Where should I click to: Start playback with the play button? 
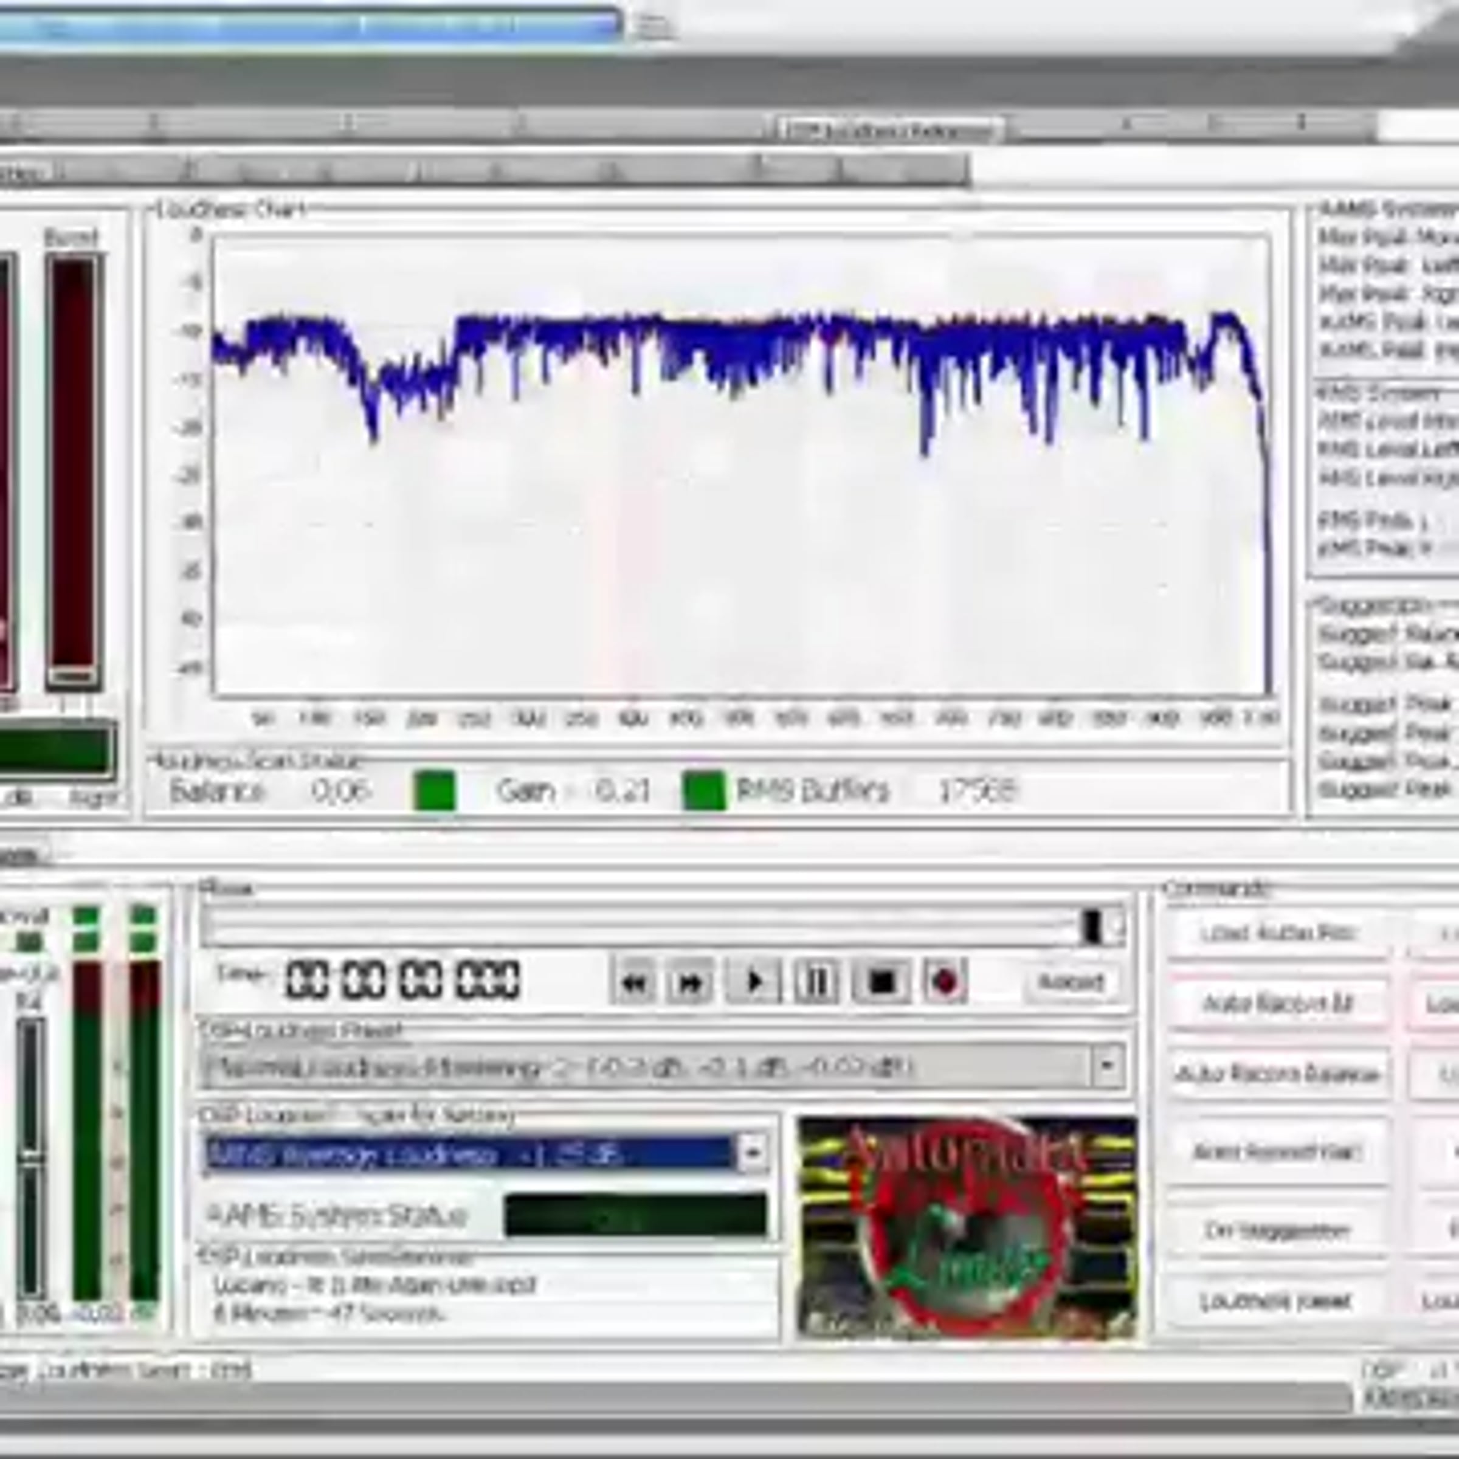[753, 982]
